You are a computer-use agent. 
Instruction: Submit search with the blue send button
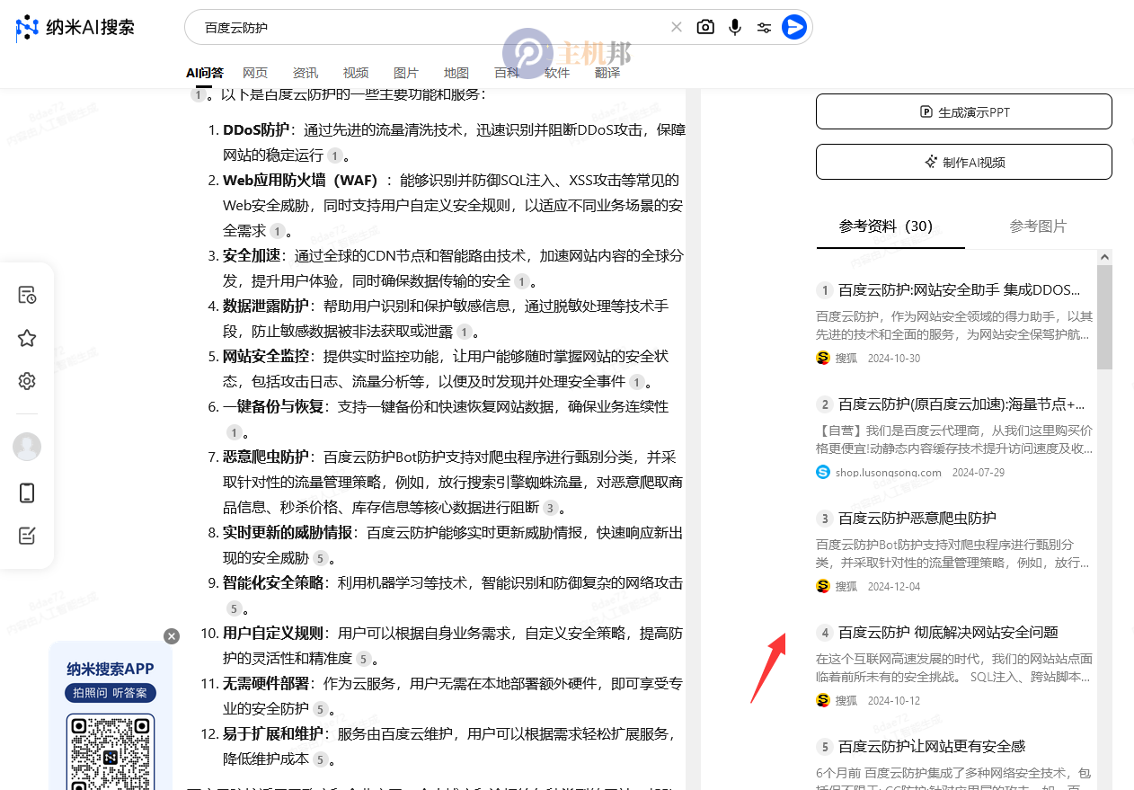793,27
